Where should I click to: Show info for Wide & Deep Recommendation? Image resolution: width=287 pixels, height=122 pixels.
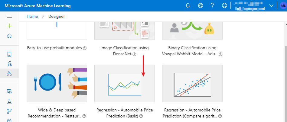pos(84,116)
